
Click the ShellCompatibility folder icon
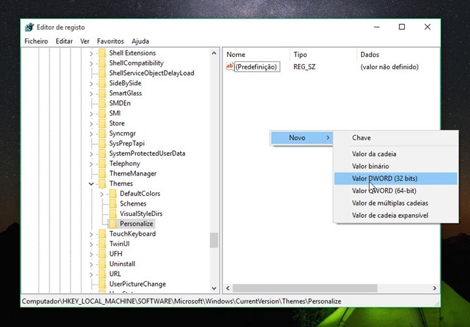pyautogui.click(x=102, y=63)
